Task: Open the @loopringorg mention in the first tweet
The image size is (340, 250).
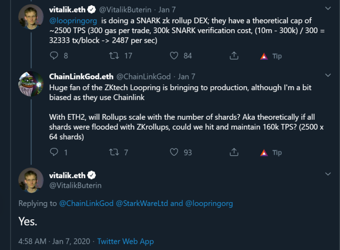Action: pos(73,21)
